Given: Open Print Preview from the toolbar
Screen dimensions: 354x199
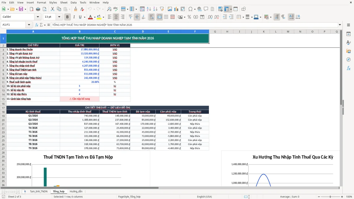Looking at the screenshot, I should [45, 9].
